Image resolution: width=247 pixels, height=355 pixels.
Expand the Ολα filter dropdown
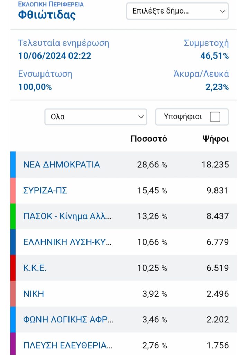point(96,117)
